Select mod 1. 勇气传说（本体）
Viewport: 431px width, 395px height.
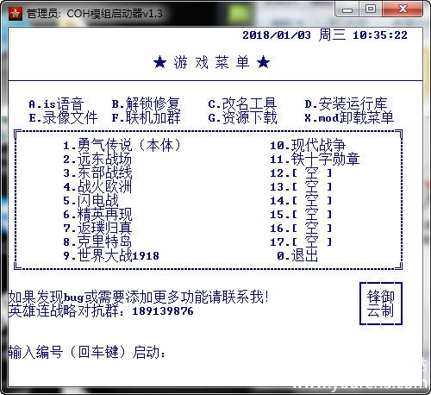tap(122, 145)
